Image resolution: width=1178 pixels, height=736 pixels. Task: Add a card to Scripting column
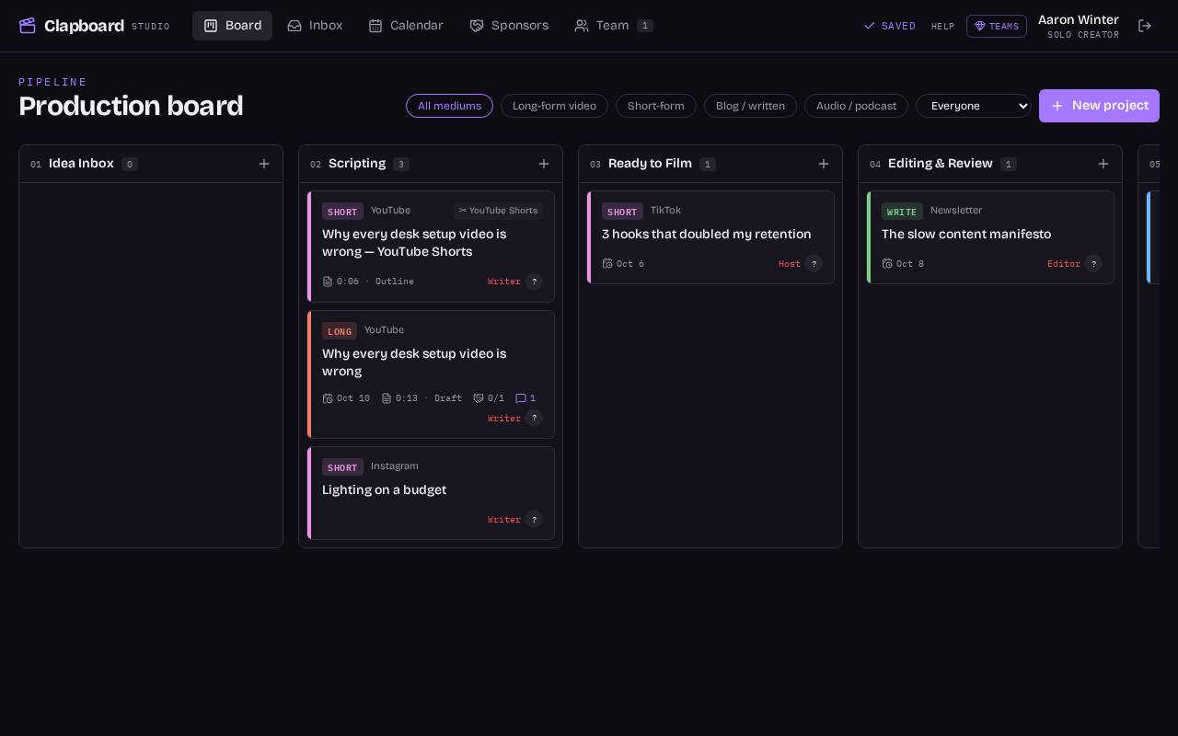(544, 164)
